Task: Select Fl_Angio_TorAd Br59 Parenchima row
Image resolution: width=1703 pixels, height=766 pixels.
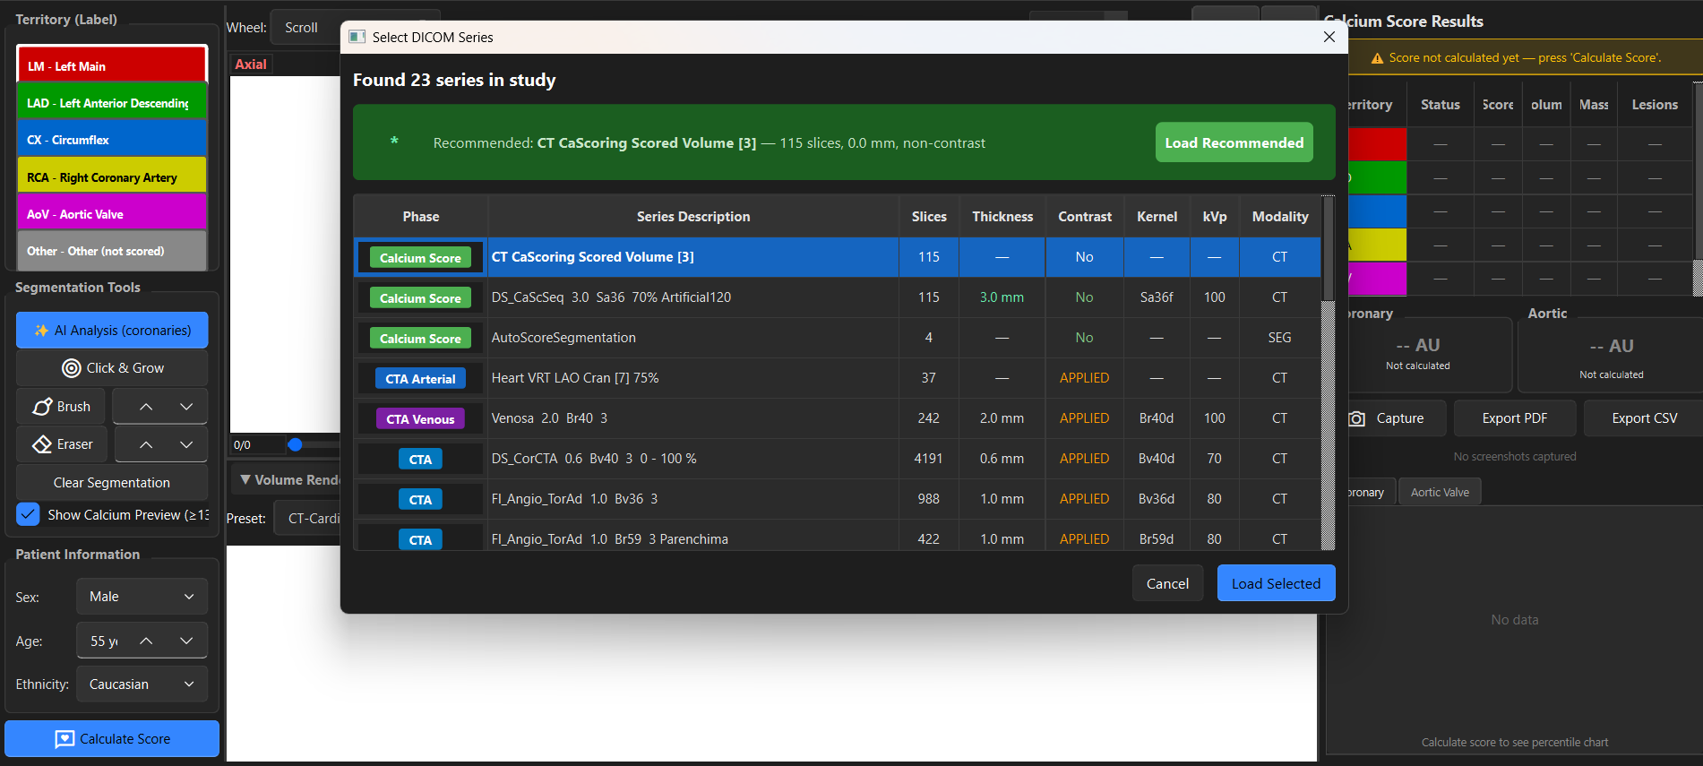Action: pos(838,537)
